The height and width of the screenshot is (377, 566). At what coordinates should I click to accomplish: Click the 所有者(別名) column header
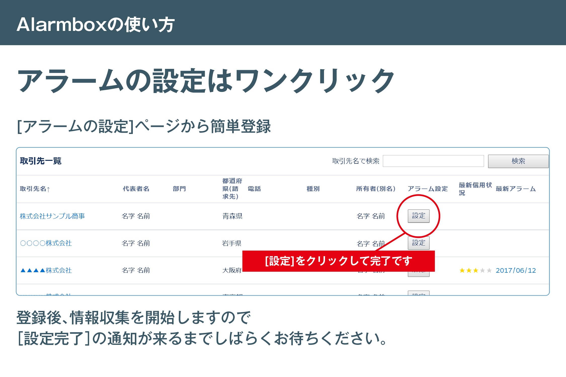click(x=376, y=189)
